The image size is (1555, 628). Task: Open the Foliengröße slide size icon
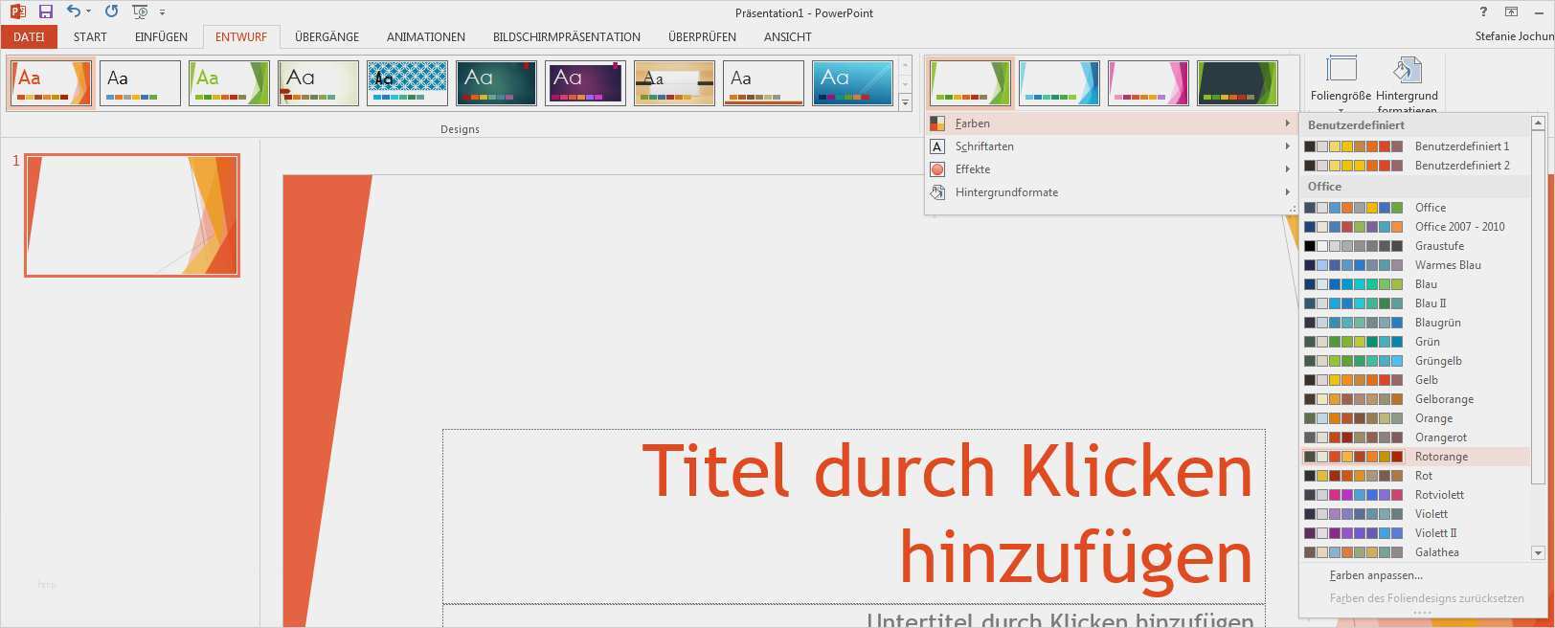(x=1341, y=69)
